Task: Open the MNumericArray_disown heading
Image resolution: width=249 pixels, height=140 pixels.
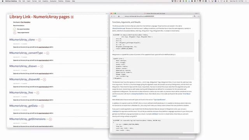Action: [23, 66]
